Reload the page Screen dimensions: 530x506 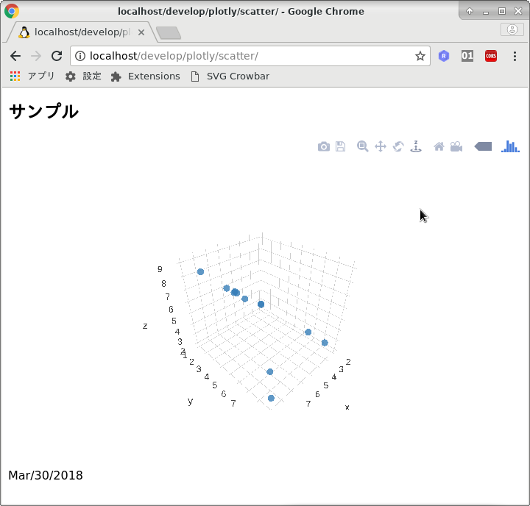point(57,56)
